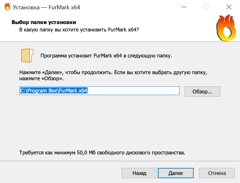Click text «Требуется как минимум 50,0 Мб»
Image resolution: width=240 pixels, height=183 pixels.
tap(57, 152)
